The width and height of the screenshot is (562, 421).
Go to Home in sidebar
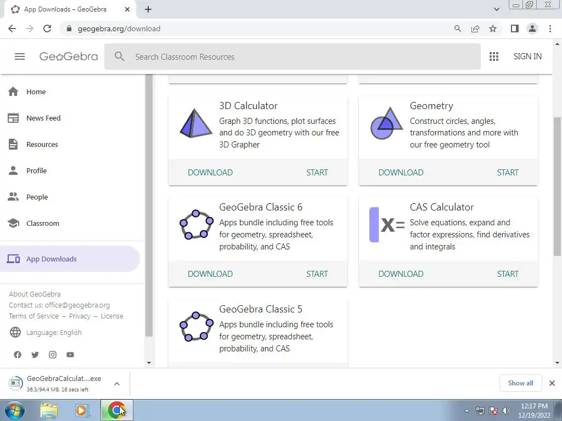[x=36, y=92]
